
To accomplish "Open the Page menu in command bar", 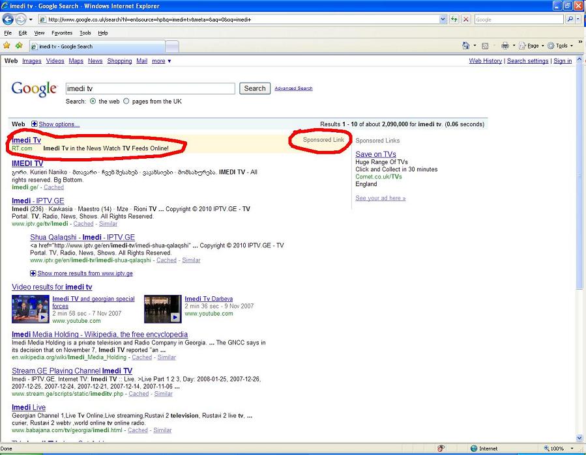I will pyautogui.click(x=531, y=46).
